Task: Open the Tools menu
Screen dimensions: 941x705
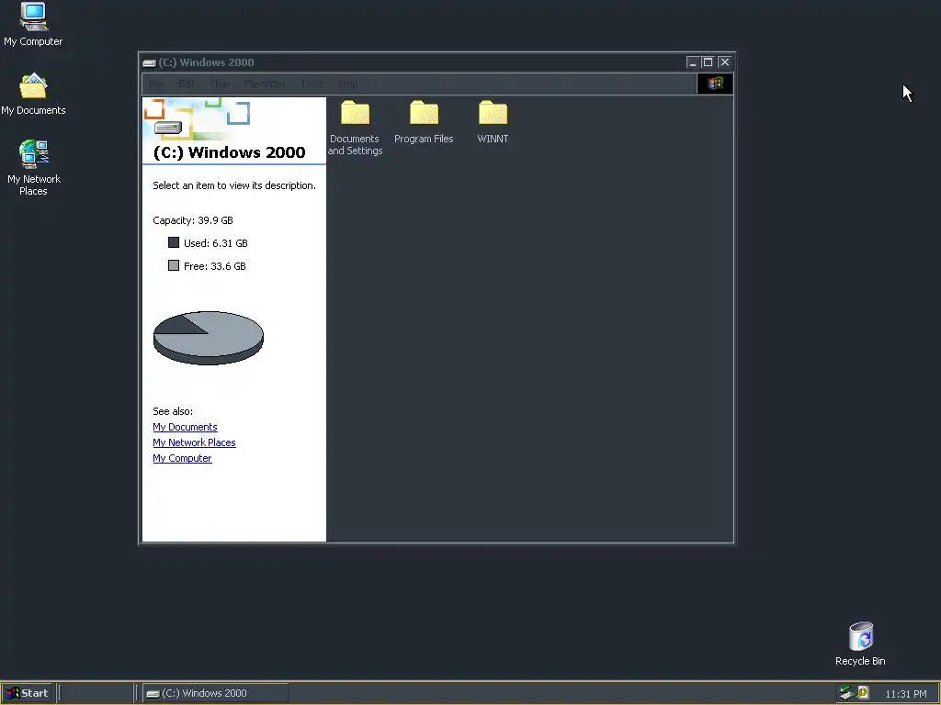Action: click(312, 84)
